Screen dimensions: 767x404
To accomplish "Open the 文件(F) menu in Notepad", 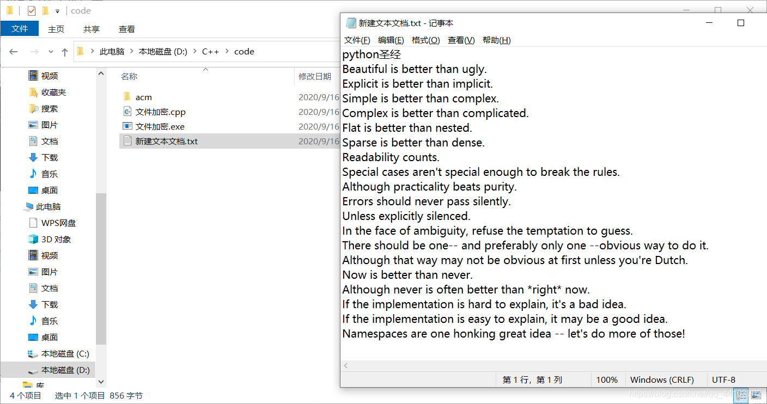I will click(357, 40).
